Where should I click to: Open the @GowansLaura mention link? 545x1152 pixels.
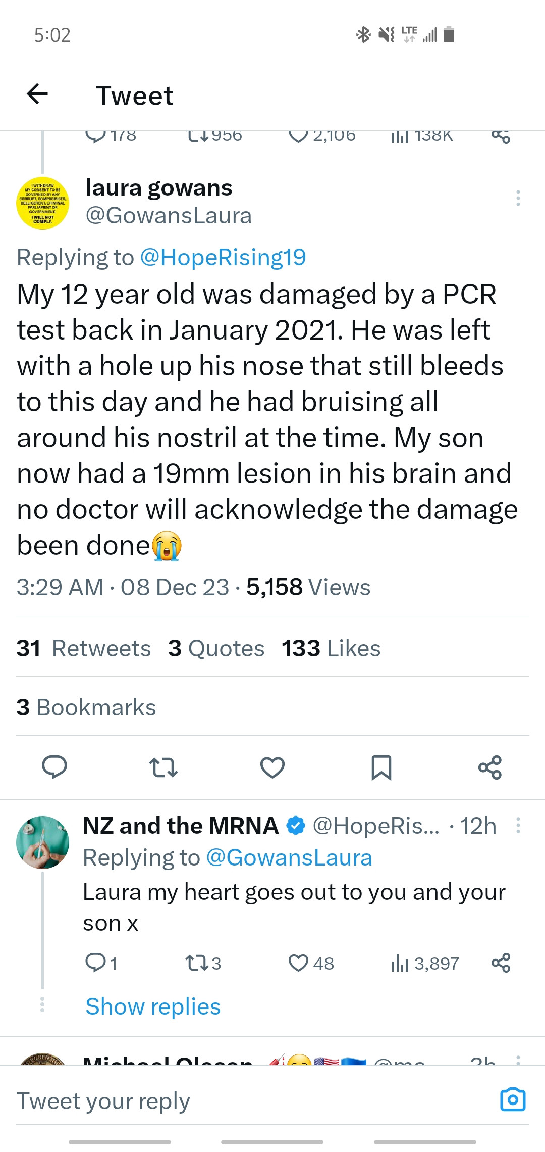[x=289, y=858]
